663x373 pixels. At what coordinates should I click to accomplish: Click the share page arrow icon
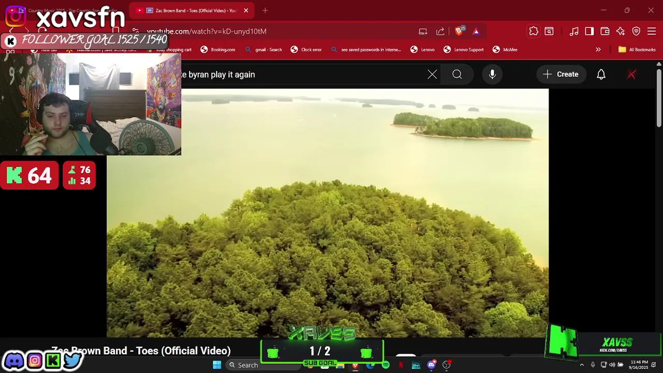pos(440,31)
